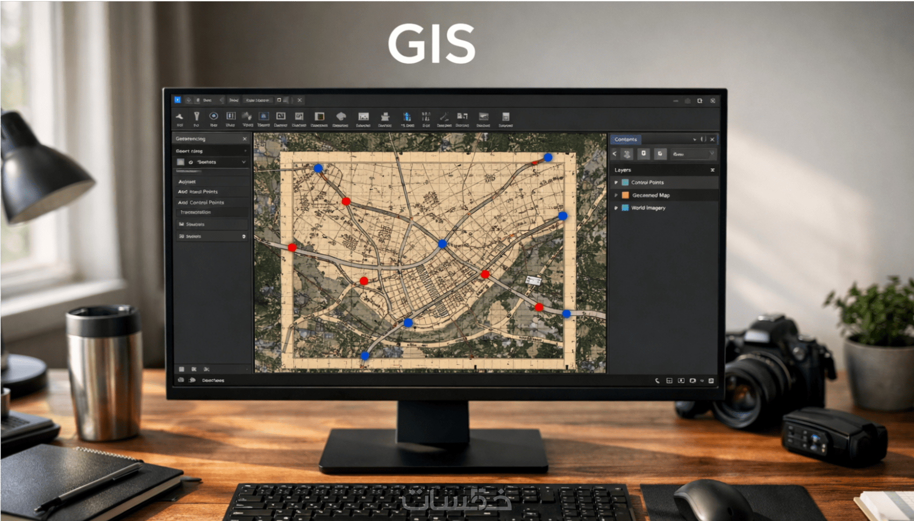Screen dimensions: 914x521
Task: Click the blue application icon in the title bar
Action: point(177,100)
